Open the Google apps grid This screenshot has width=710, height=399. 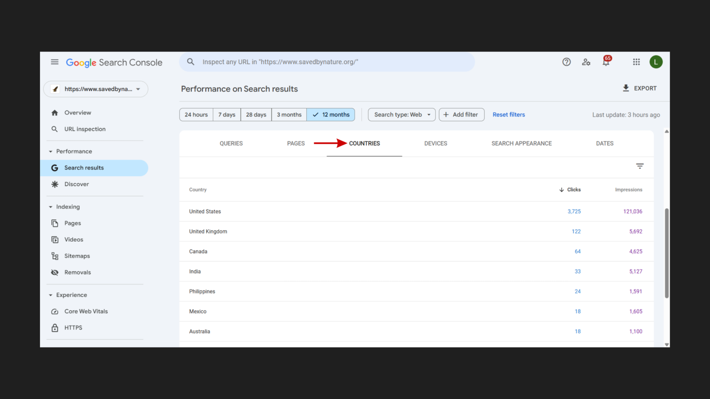[x=636, y=62]
